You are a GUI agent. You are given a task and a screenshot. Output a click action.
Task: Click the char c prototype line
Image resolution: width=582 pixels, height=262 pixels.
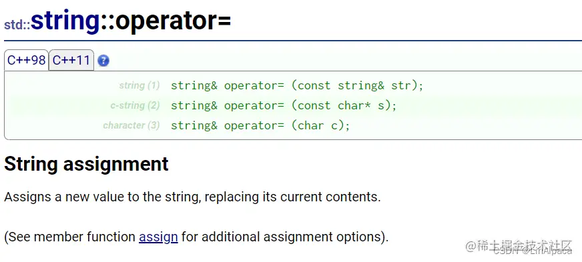260,125
